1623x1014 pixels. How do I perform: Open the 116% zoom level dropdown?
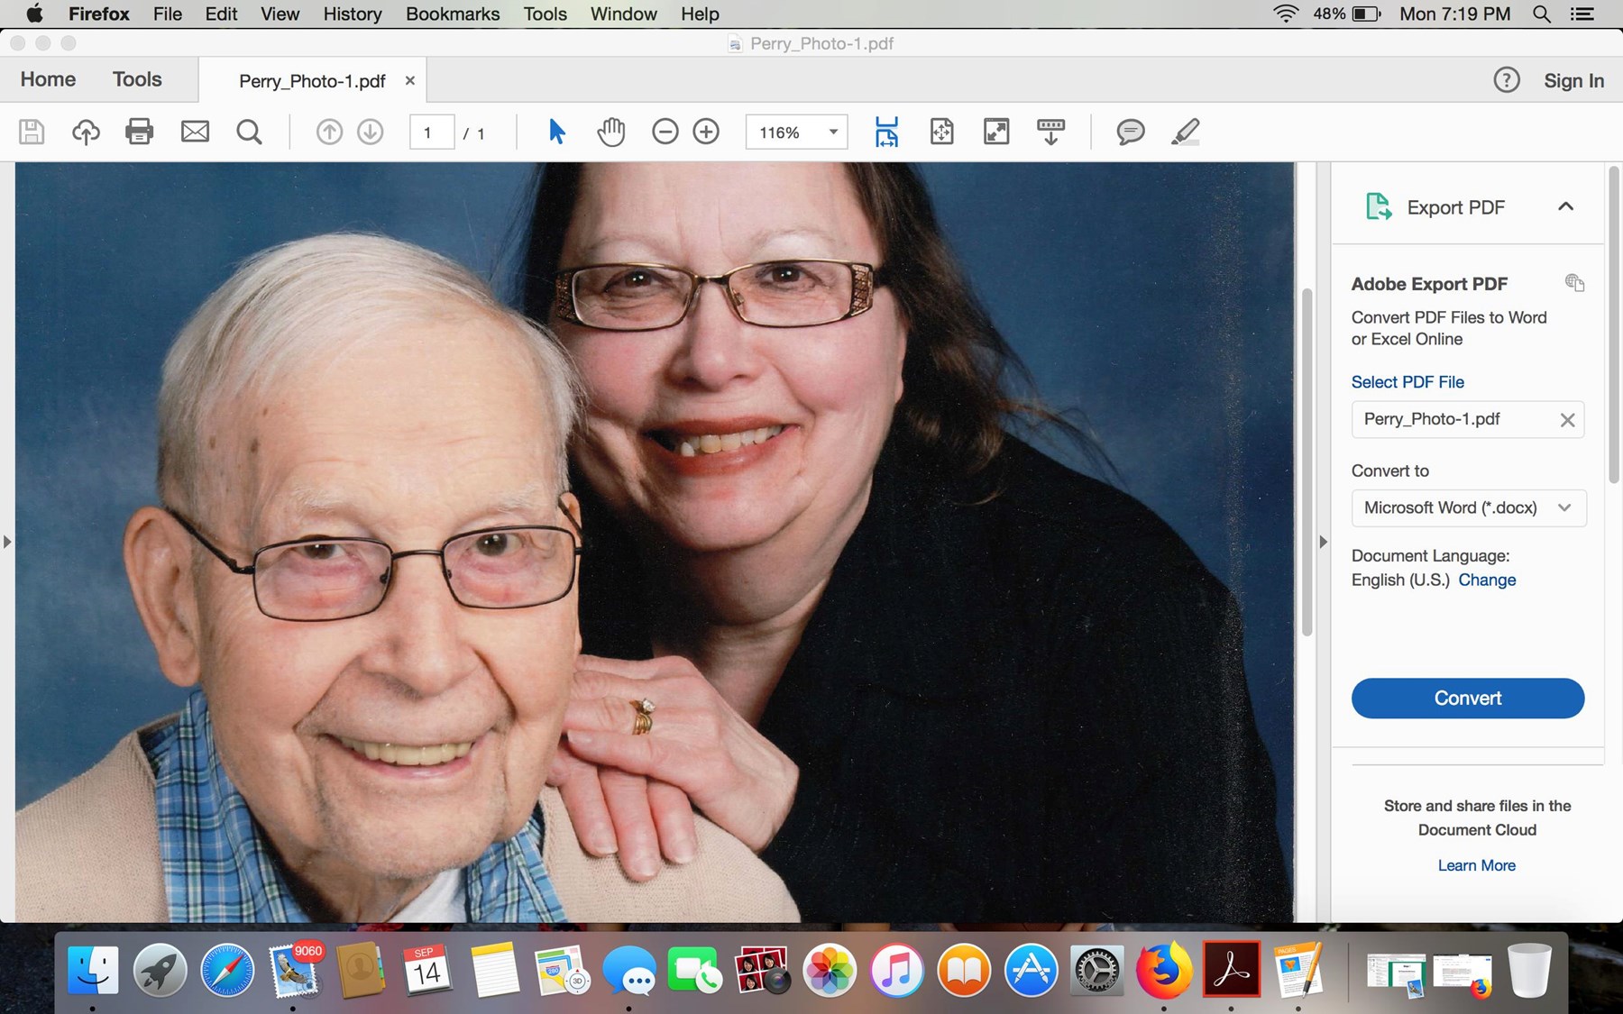click(833, 132)
